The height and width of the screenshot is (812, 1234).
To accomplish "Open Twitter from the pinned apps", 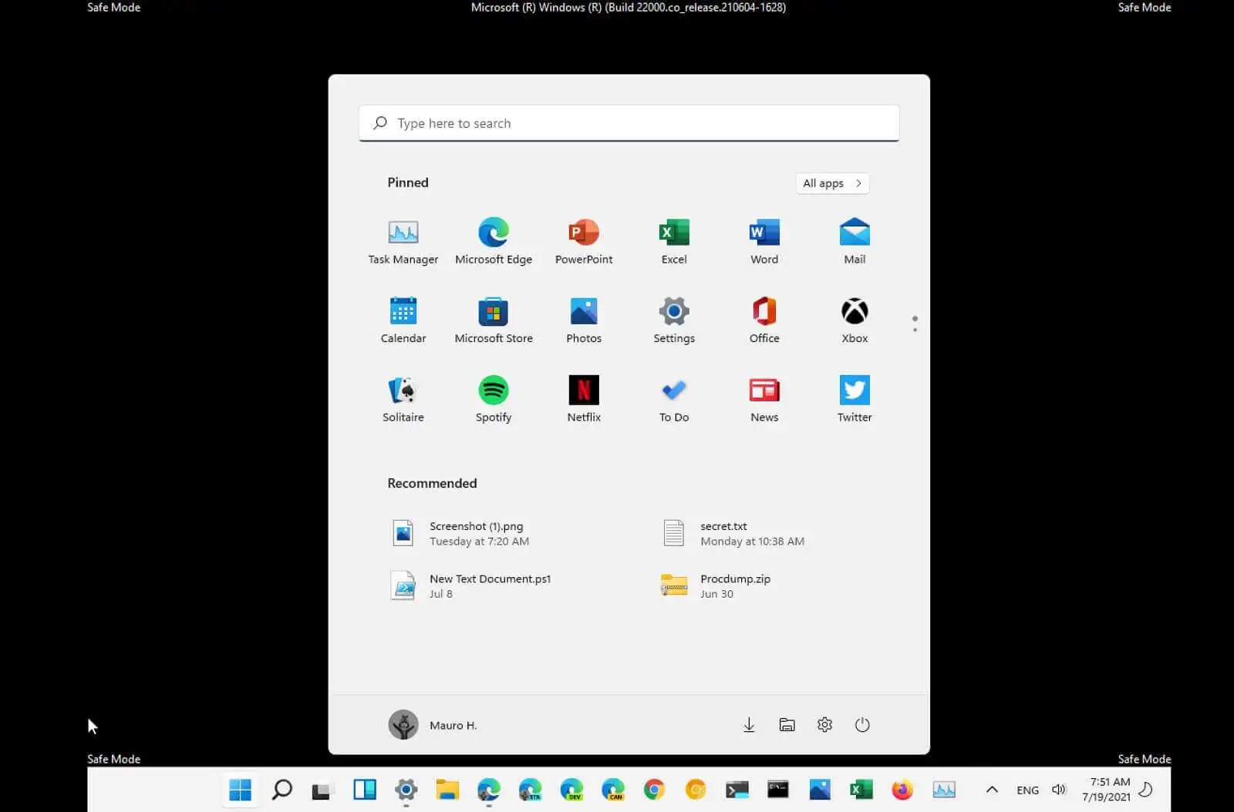I will (x=854, y=397).
